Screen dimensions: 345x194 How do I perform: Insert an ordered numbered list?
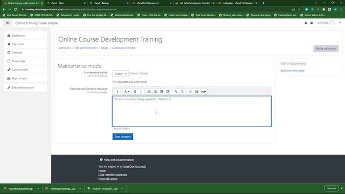point(155,92)
